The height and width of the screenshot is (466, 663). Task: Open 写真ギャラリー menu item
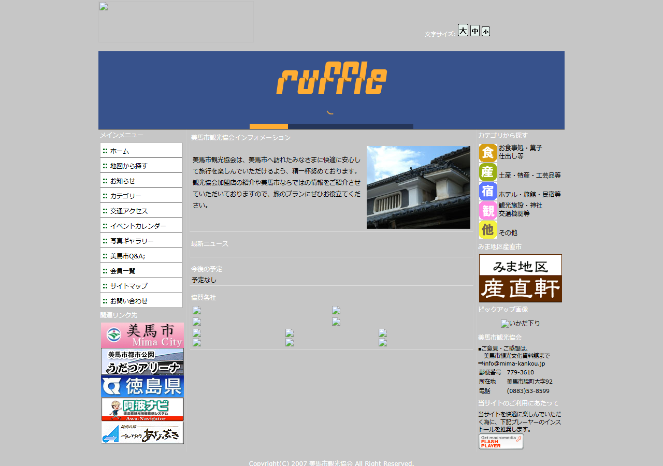(141, 241)
